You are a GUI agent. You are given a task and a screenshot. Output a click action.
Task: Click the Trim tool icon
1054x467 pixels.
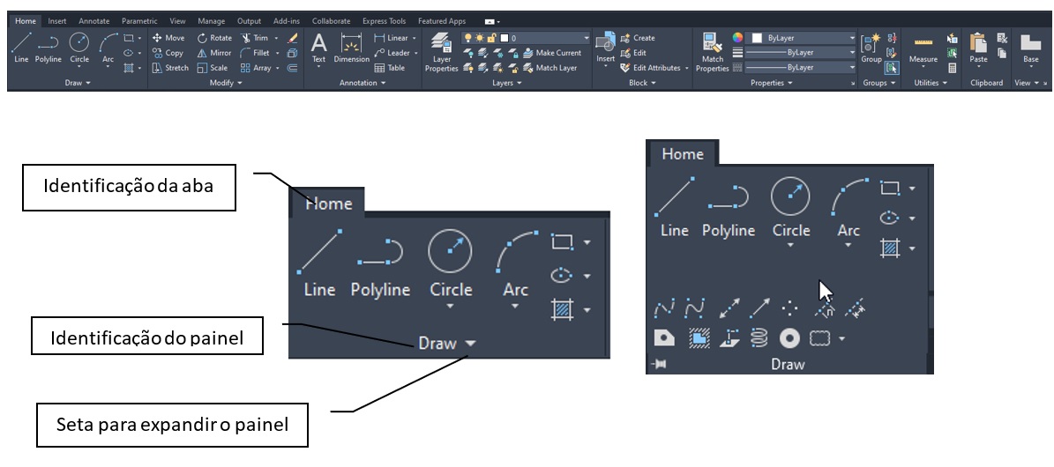[245, 38]
